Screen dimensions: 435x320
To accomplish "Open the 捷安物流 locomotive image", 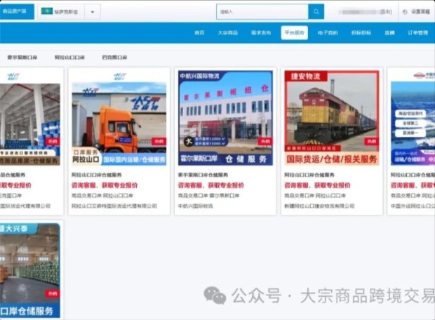I will click(332, 118).
